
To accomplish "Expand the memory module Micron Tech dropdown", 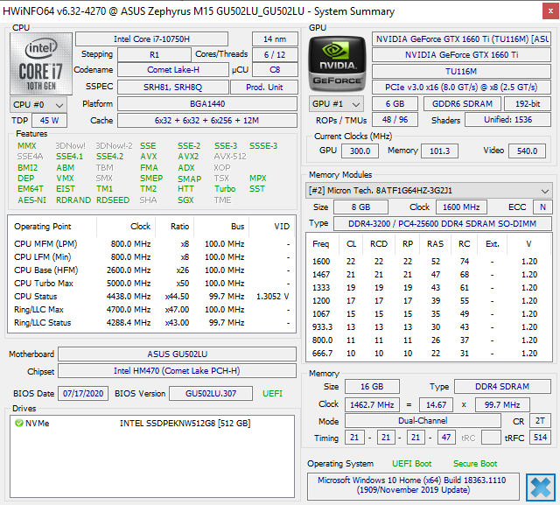I will tap(429, 191).
